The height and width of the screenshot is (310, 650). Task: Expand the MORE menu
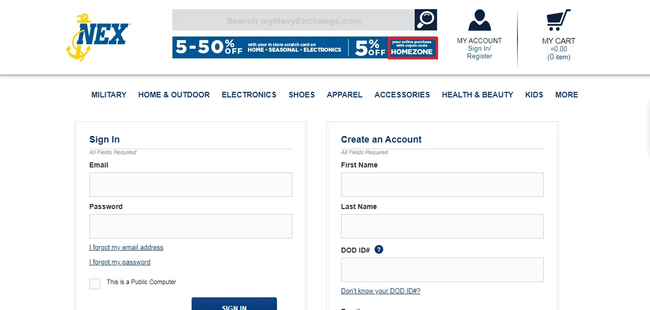click(567, 95)
